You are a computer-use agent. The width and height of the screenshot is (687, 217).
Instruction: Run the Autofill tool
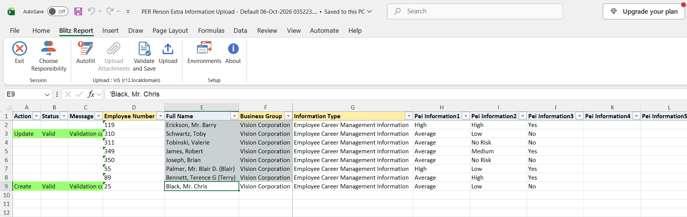point(85,53)
